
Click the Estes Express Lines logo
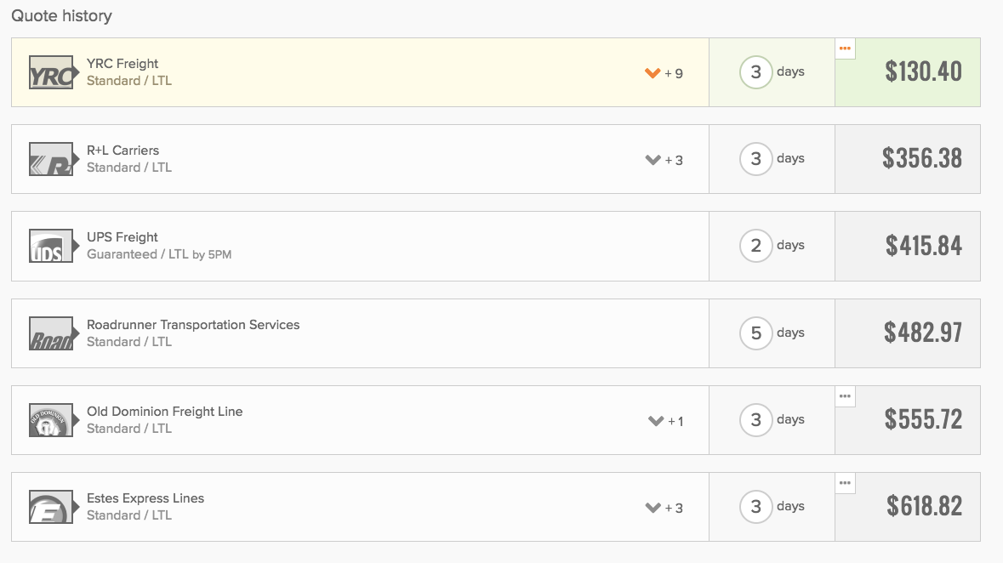(x=54, y=507)
